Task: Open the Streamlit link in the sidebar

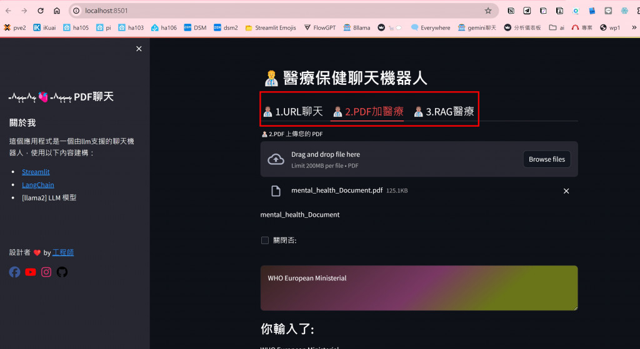Action: coord(36,172)
